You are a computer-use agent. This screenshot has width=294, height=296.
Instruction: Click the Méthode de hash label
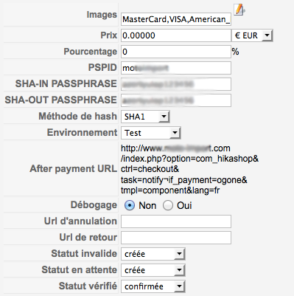point(77,116)
